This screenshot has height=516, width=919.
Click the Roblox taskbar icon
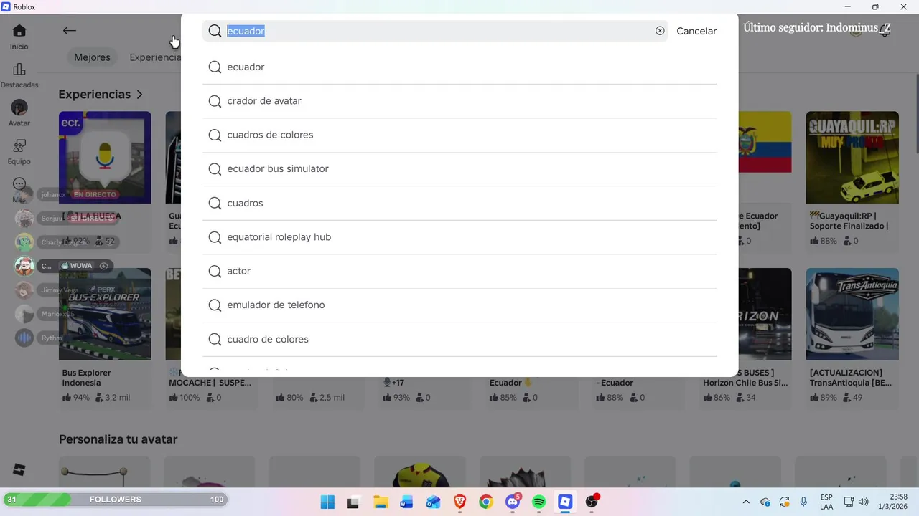tap(566, 502)
